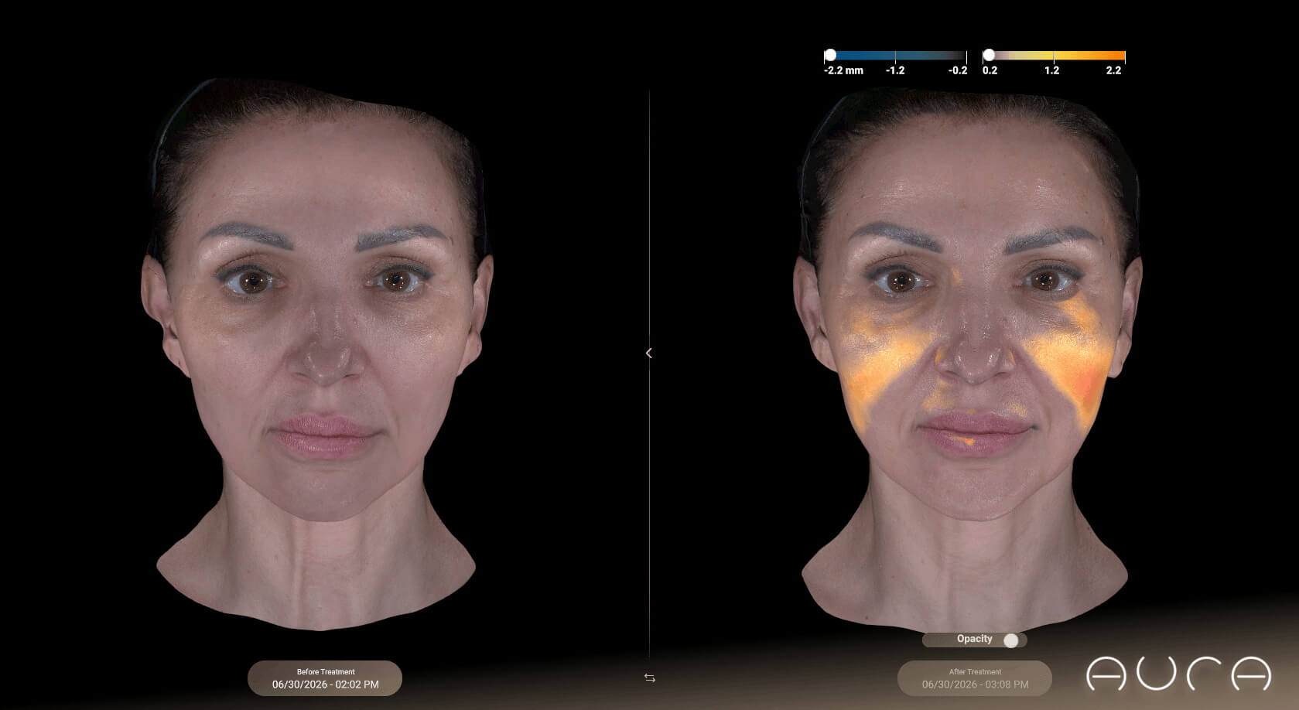Click the blue negative-scale slider knob
The height and width of the screenshot is (710, 1299).
[830, 55]
